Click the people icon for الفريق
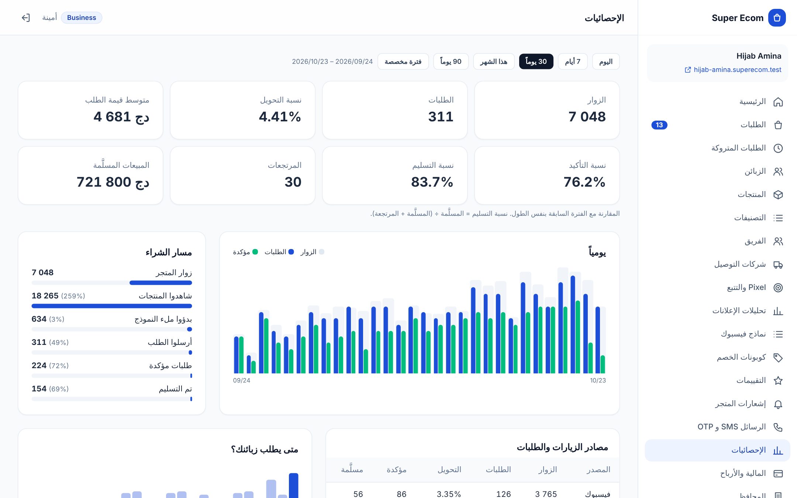797x498 pixels. point(778,241)
